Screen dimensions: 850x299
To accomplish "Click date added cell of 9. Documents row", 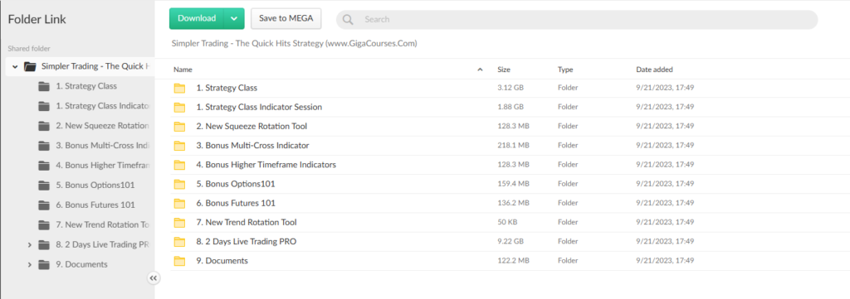I will tap(665, 261).
